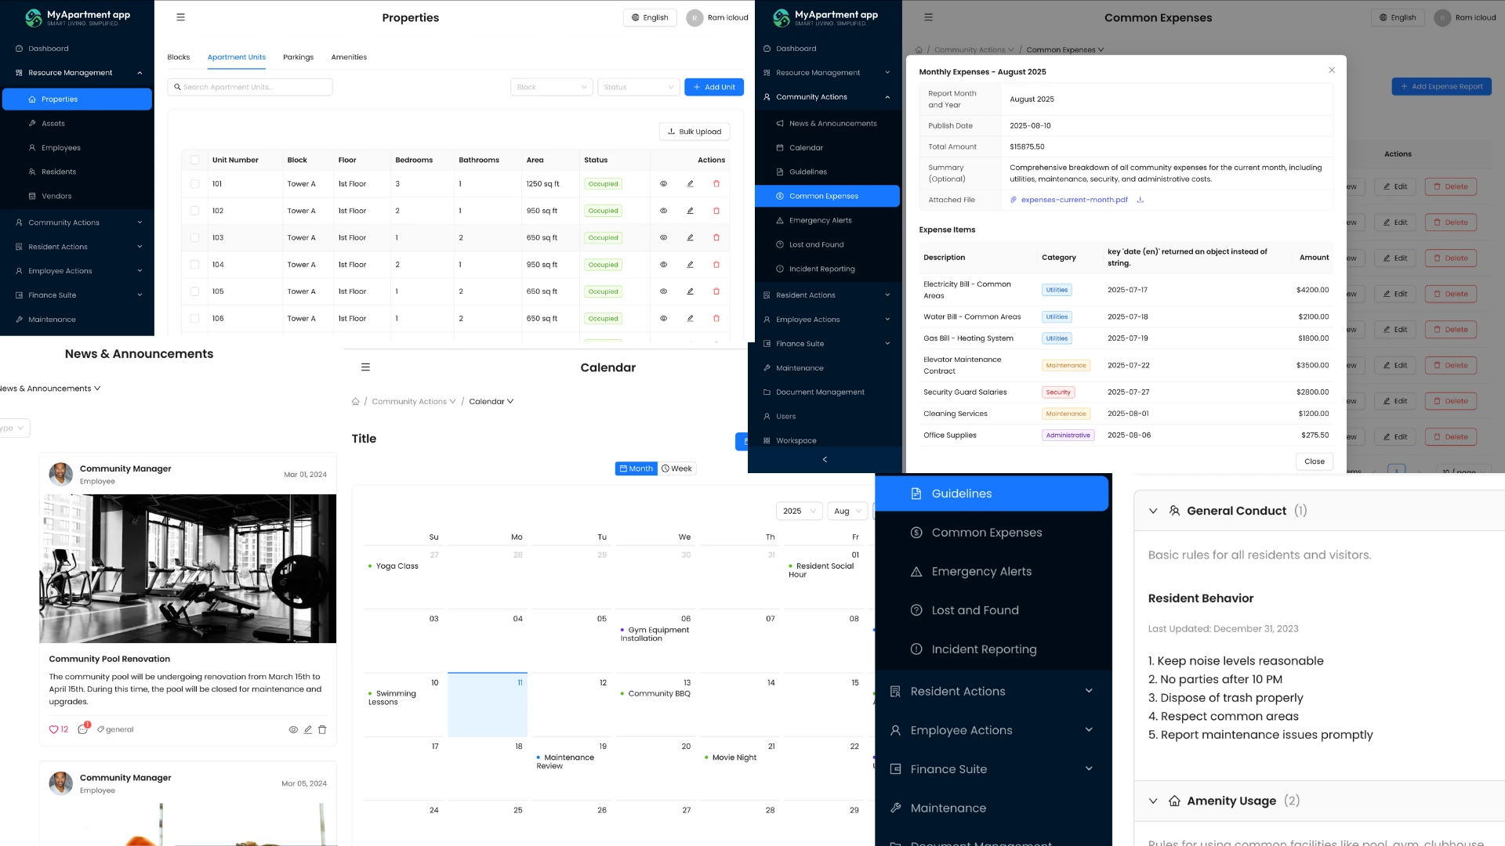The image size is (1505, 846).
Task: Click the Search Apartment Units field
Action: (250, 87)
